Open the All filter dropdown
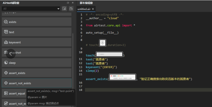 31,9
